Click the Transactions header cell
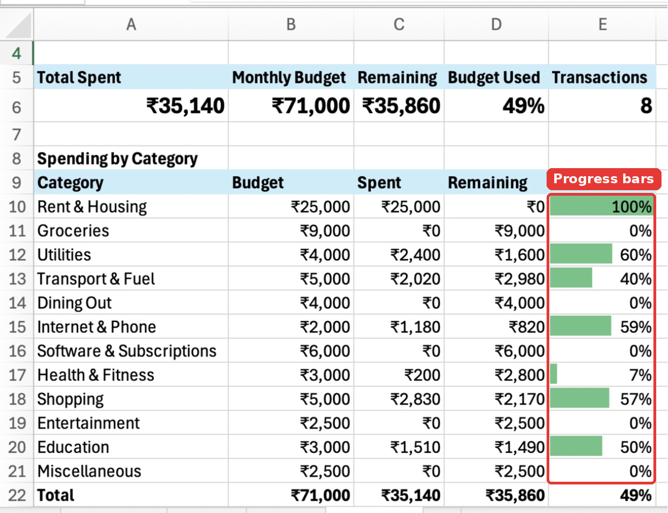 click(602, 77)
